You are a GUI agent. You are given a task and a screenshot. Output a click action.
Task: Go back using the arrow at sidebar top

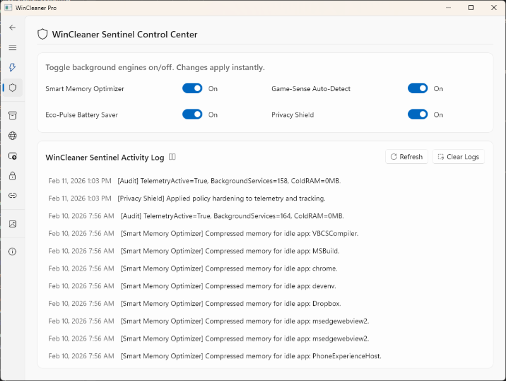coord(12,28)
